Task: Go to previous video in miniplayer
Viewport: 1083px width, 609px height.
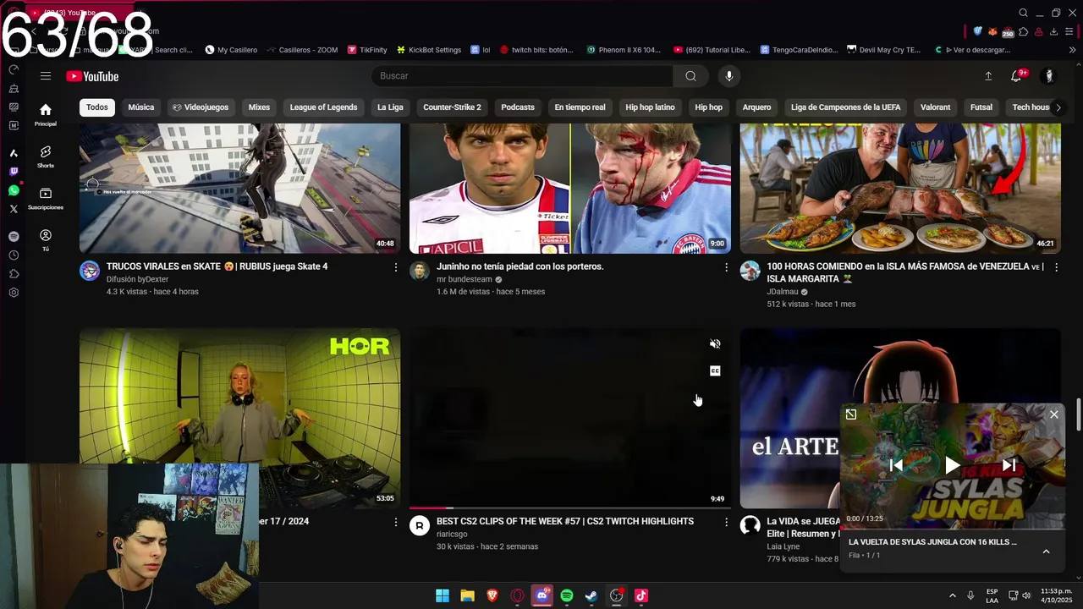Action: (x=896, y=464)
